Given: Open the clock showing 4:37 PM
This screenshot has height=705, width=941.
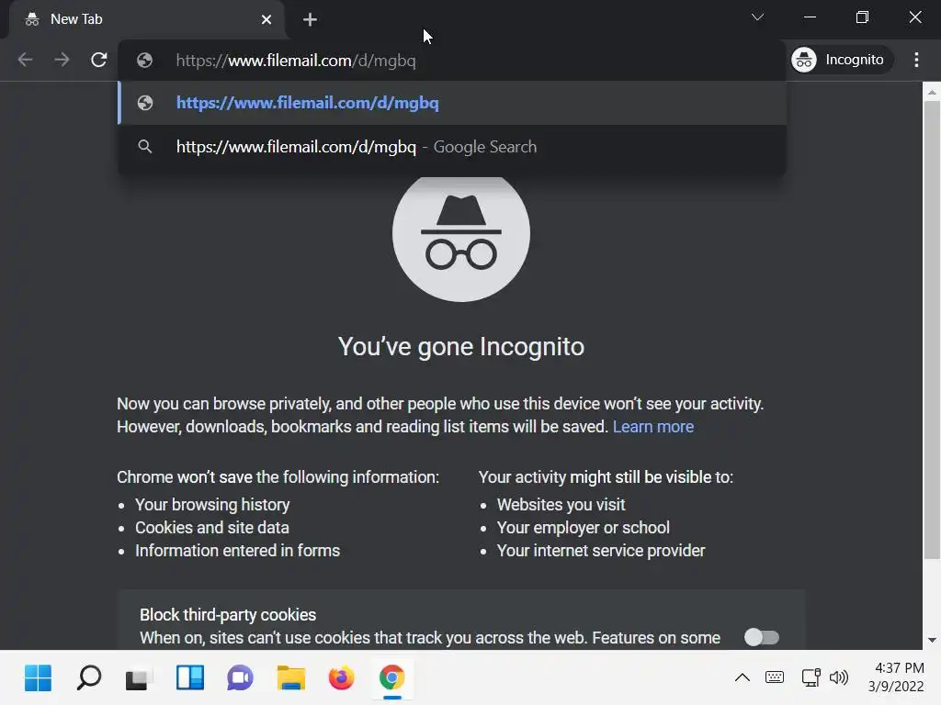Looking at the screenshot, I should click(896, 677).
